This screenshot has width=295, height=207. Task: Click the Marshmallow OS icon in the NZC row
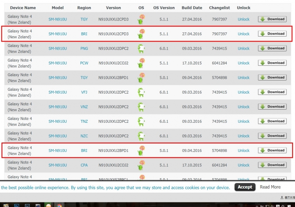tap(141, 136)
